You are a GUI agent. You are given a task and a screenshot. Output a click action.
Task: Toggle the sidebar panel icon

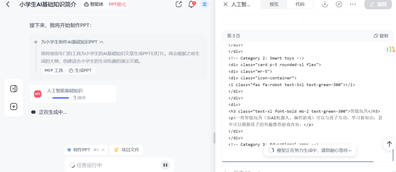(x=14, y=89)
